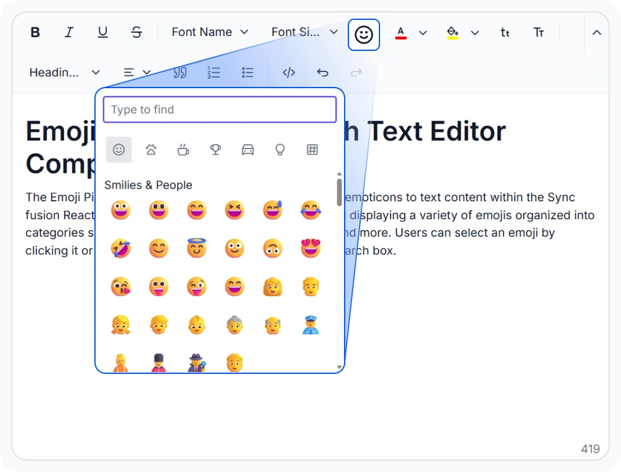This screenshot has height=472, width=621.
Task: Click the emoji list scrollbar thumb
Action: coord(340,193)
